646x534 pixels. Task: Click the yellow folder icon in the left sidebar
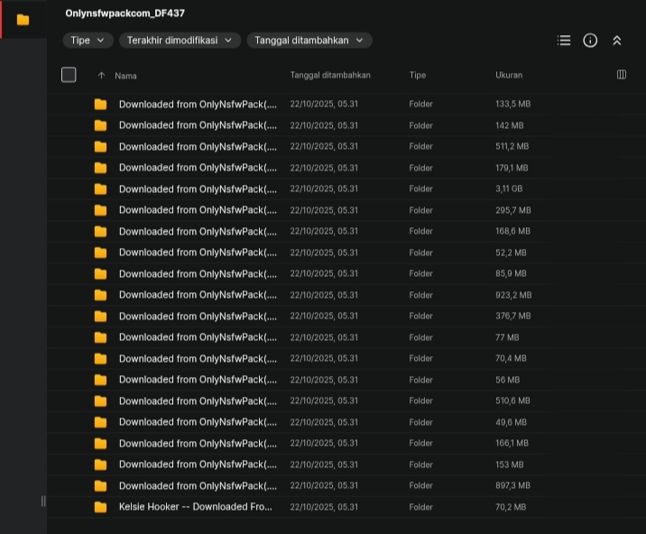click(23, 19)
